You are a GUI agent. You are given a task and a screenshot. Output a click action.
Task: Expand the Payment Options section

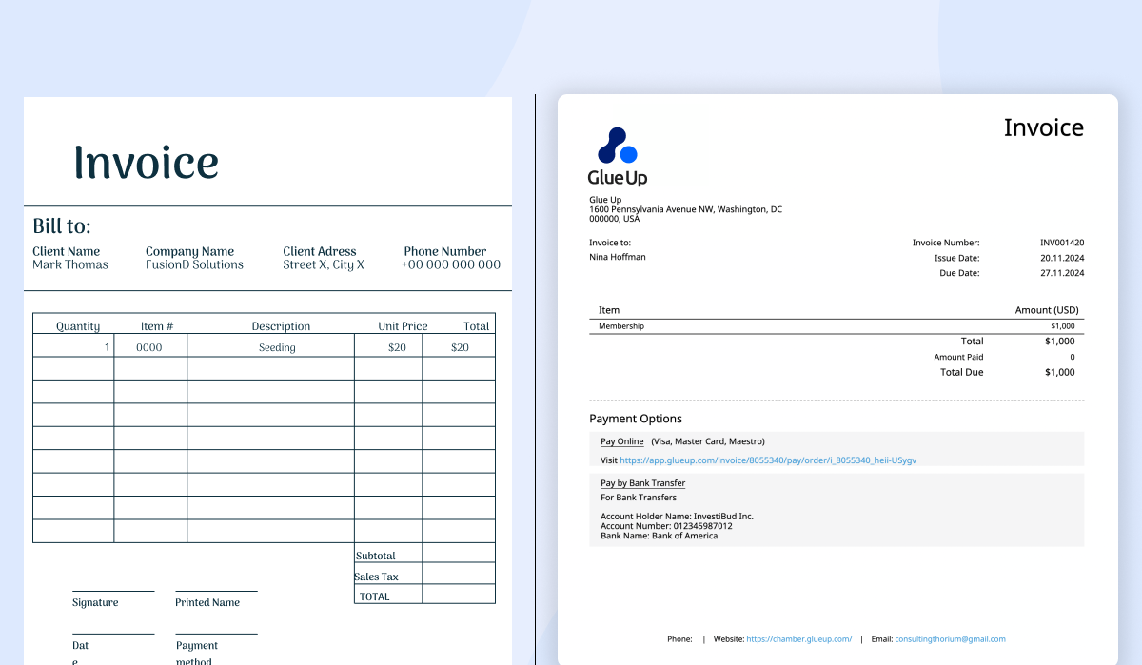click(x=634, y=419)
